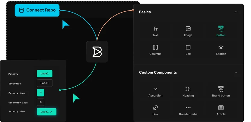
Task: Pick the Article component icon
Action: pos(221,108)
